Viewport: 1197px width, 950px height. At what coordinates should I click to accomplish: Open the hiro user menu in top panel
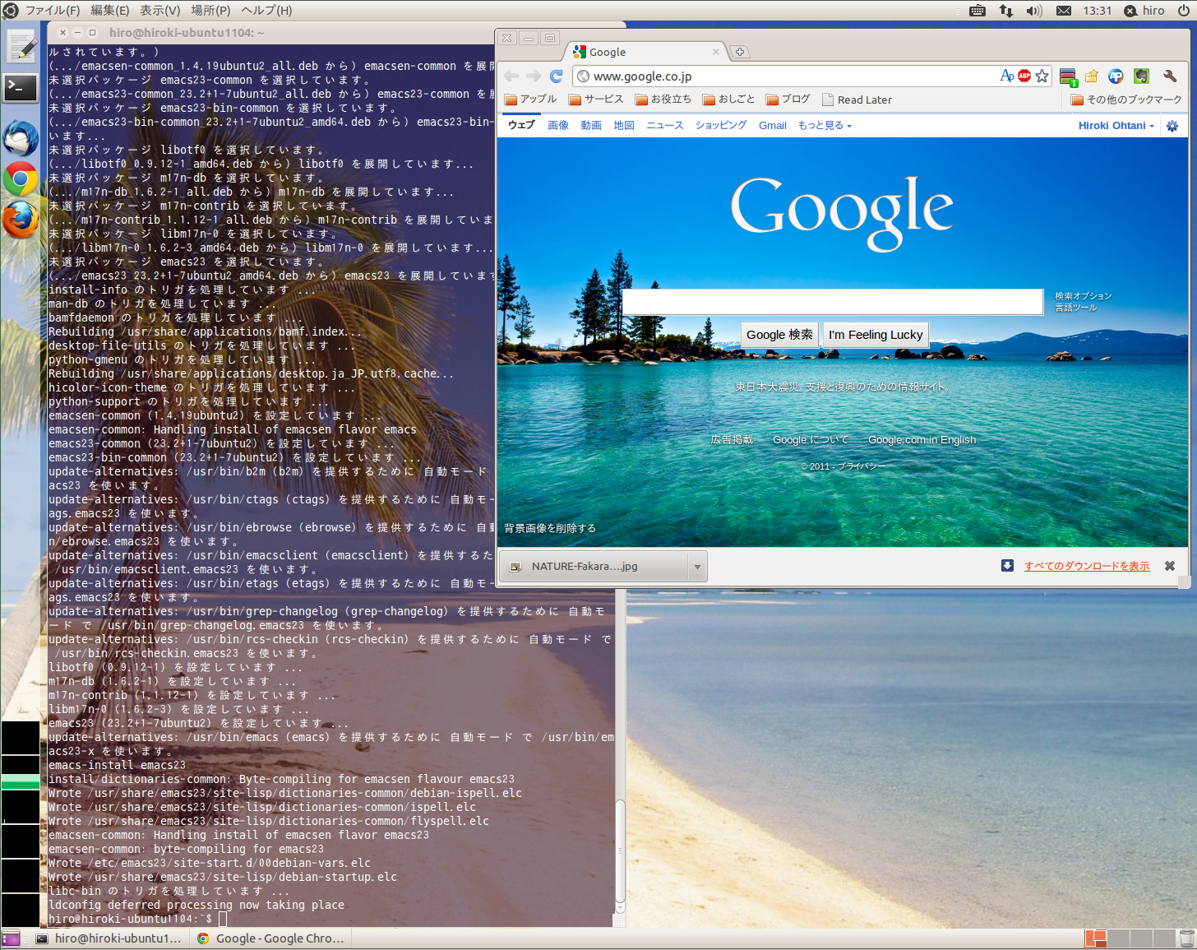click(1144, 11)
